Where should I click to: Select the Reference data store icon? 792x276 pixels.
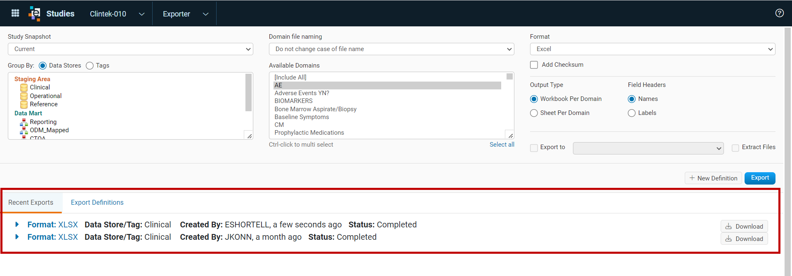click(x=24, y=104)
